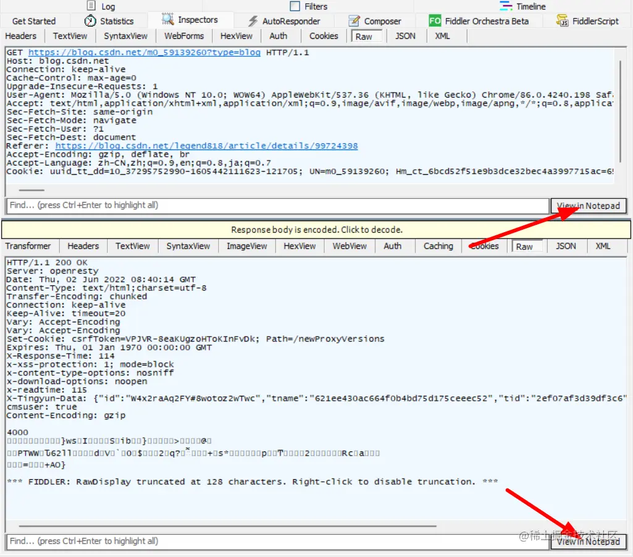Select response Caching tab
The height and width of the screenshot is (557, 633).
tap(438, 246)
